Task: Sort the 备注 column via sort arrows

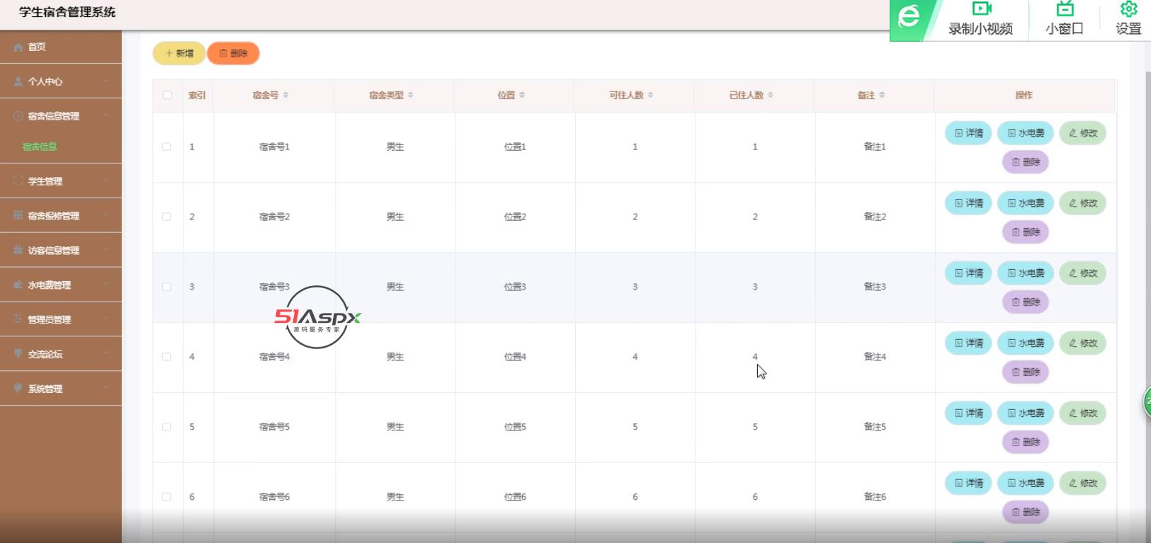Action: 882,95
